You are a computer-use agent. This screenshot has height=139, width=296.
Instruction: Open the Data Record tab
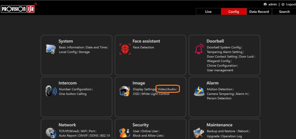point(259,12)
